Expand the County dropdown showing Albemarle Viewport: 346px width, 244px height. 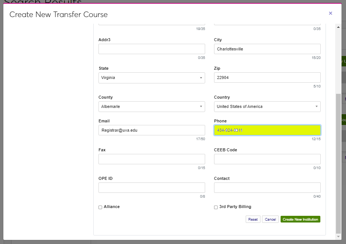(152, 106)
